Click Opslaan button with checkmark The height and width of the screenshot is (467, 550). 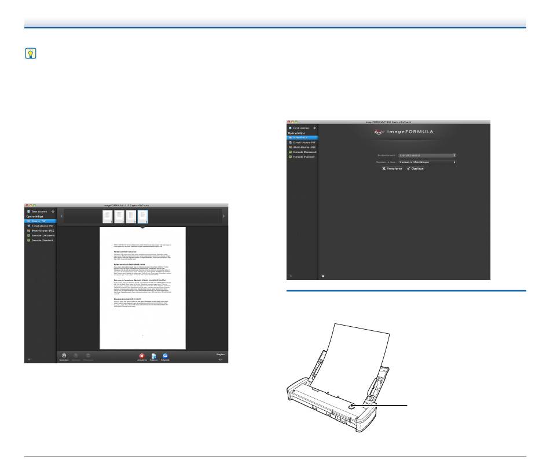(x=415, y=169)
